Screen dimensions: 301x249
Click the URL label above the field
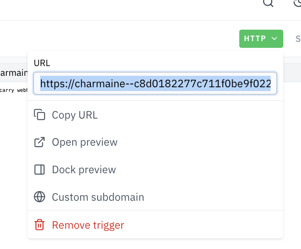pyautogui.click(x=42, y=63)
